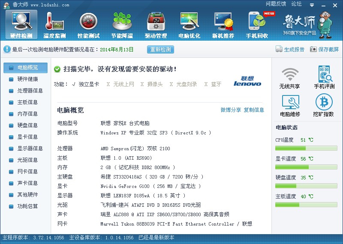
Task: Launch 挖矿指数 bitcoin icon
Action: coord(324,105)
